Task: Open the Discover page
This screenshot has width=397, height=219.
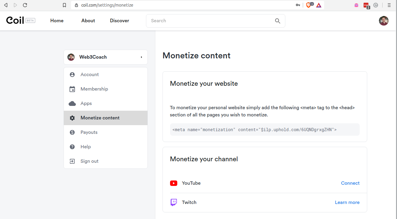Action: [119, 21]
